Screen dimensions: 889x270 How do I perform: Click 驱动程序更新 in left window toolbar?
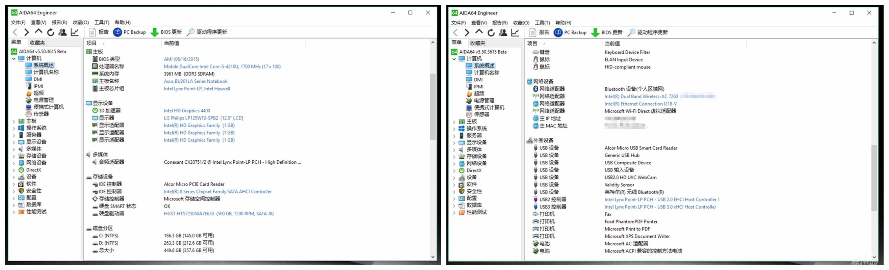tap(207, 32)
